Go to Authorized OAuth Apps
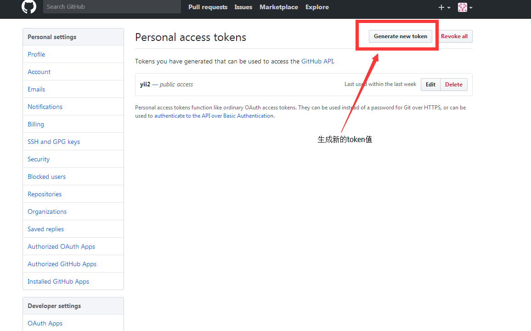Viewport: 531px width, 331px height. 61,246
